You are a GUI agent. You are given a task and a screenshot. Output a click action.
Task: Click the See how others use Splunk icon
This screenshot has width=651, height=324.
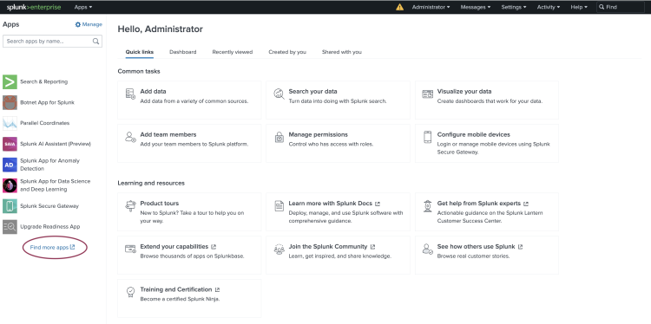pos(428,249)
